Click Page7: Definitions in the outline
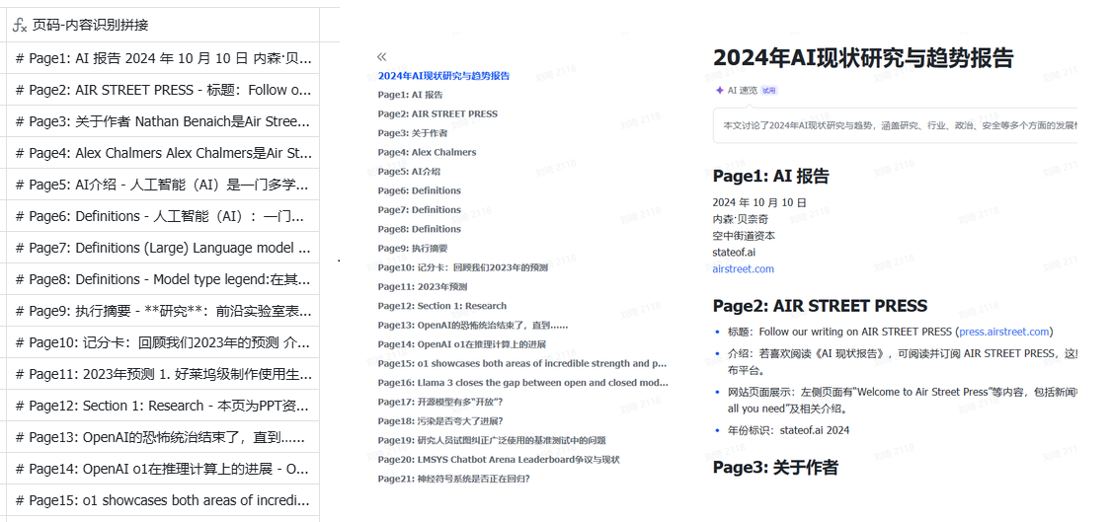1111x522 pixels. coord(419,210)
